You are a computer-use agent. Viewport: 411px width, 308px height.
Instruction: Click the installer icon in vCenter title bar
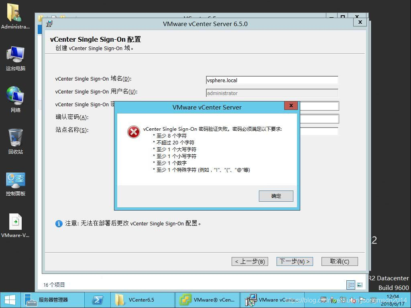(49, 24)
